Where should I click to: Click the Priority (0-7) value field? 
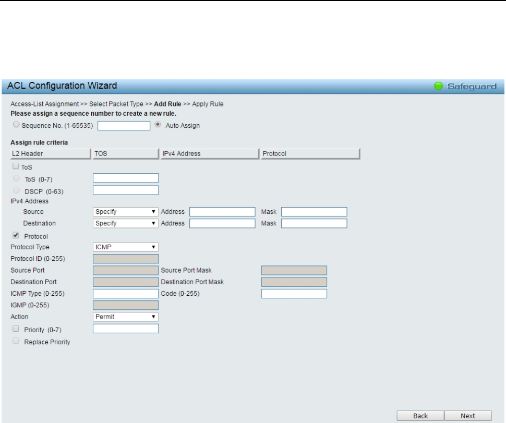click(126, 329)
